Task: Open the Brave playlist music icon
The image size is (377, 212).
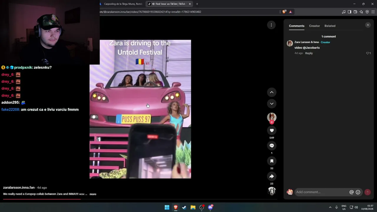Action: (343, 12)
